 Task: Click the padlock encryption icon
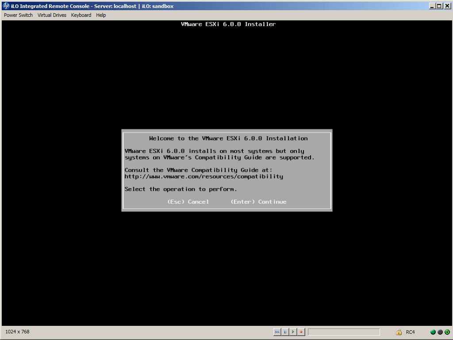(399, 332)
